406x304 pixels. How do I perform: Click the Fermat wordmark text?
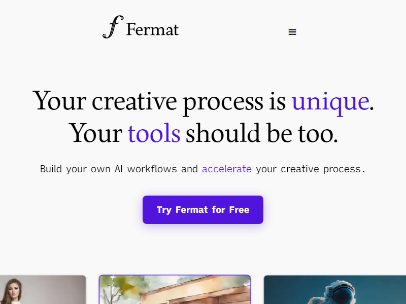(x=152, y=29)
